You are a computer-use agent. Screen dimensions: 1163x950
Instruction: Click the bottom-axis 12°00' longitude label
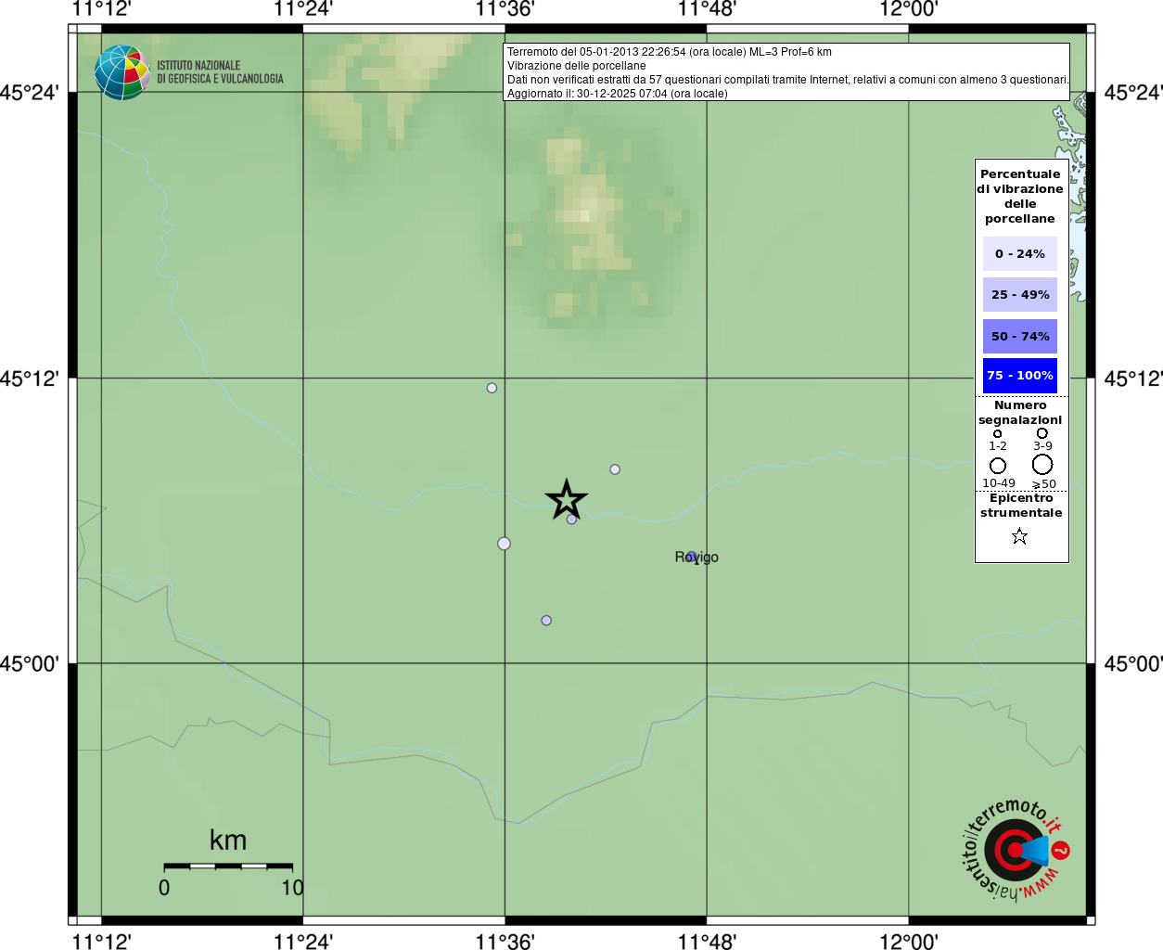[909, 942]
